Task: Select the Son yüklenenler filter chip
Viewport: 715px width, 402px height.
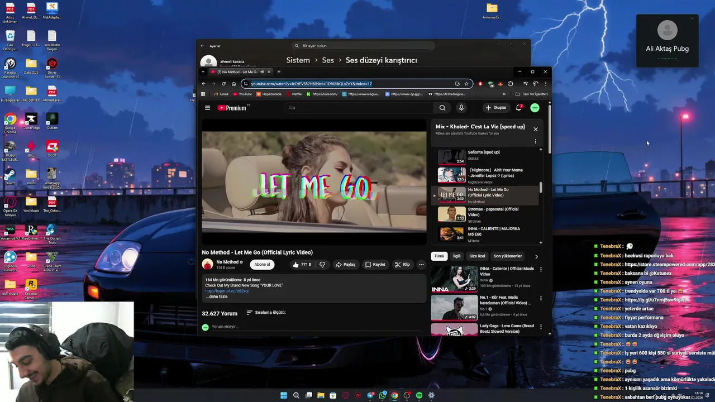Action: tap(508, 256)
